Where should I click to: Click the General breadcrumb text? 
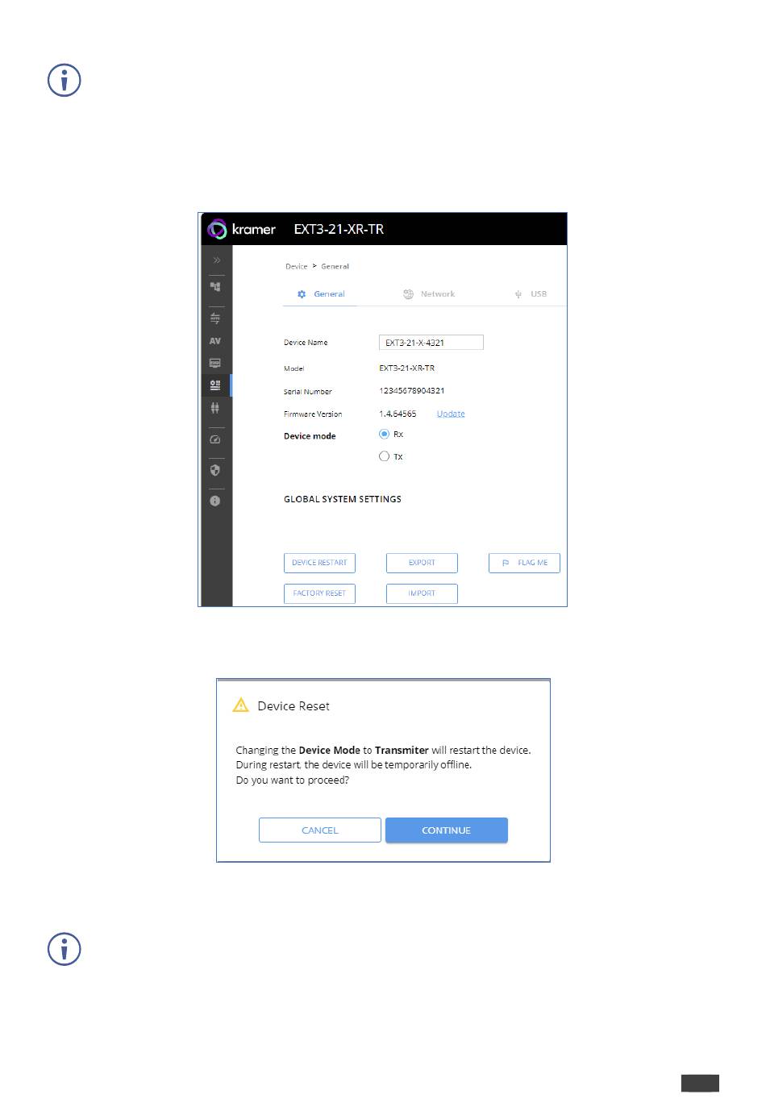[x=335, y=266]
